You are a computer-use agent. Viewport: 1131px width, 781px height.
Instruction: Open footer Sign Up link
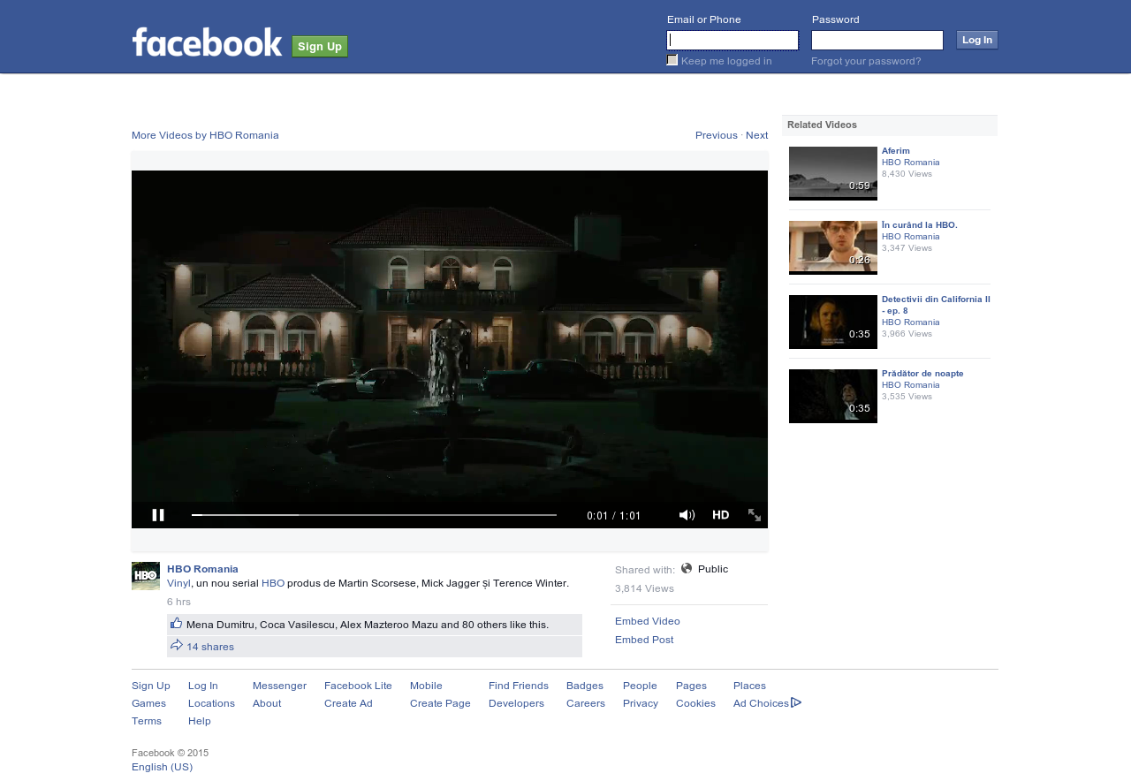point(151,686)
